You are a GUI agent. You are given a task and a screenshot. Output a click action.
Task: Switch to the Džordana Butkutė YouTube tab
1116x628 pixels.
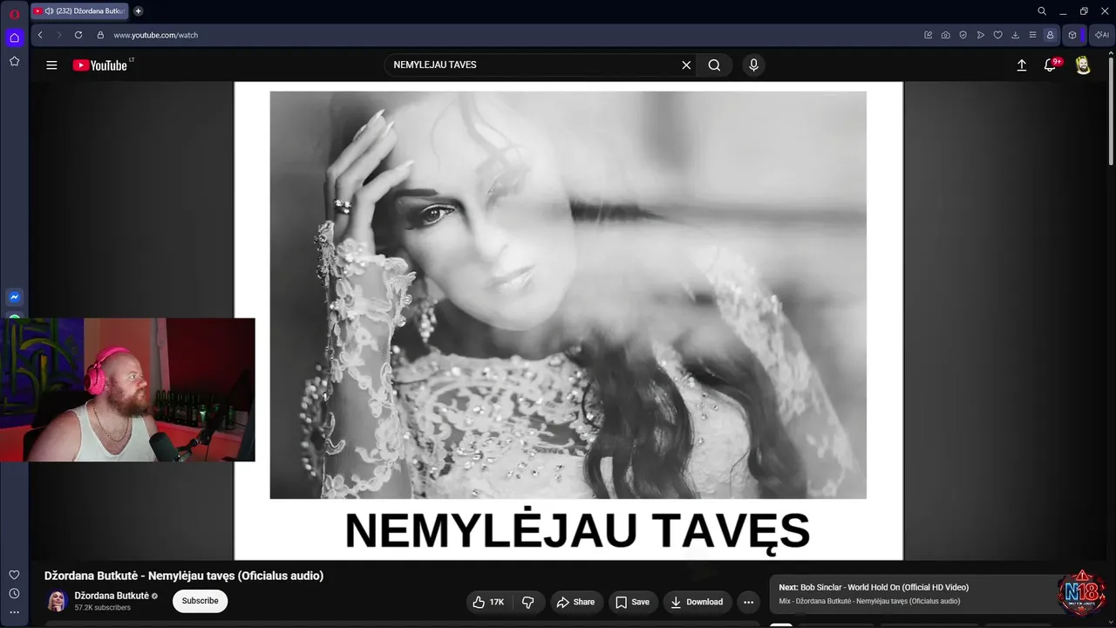(79, 11)
